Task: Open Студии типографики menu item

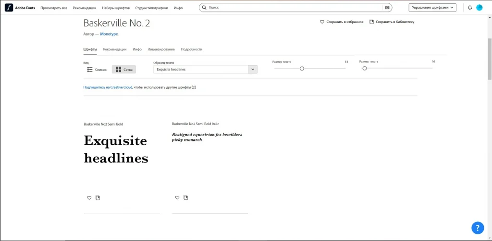Action: pos(151,8)
